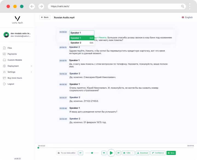Image resolution: width=197 pixels, height=160 pixels.
Task: Jump to timestamp 00:00:02
Action: (63, 32)
